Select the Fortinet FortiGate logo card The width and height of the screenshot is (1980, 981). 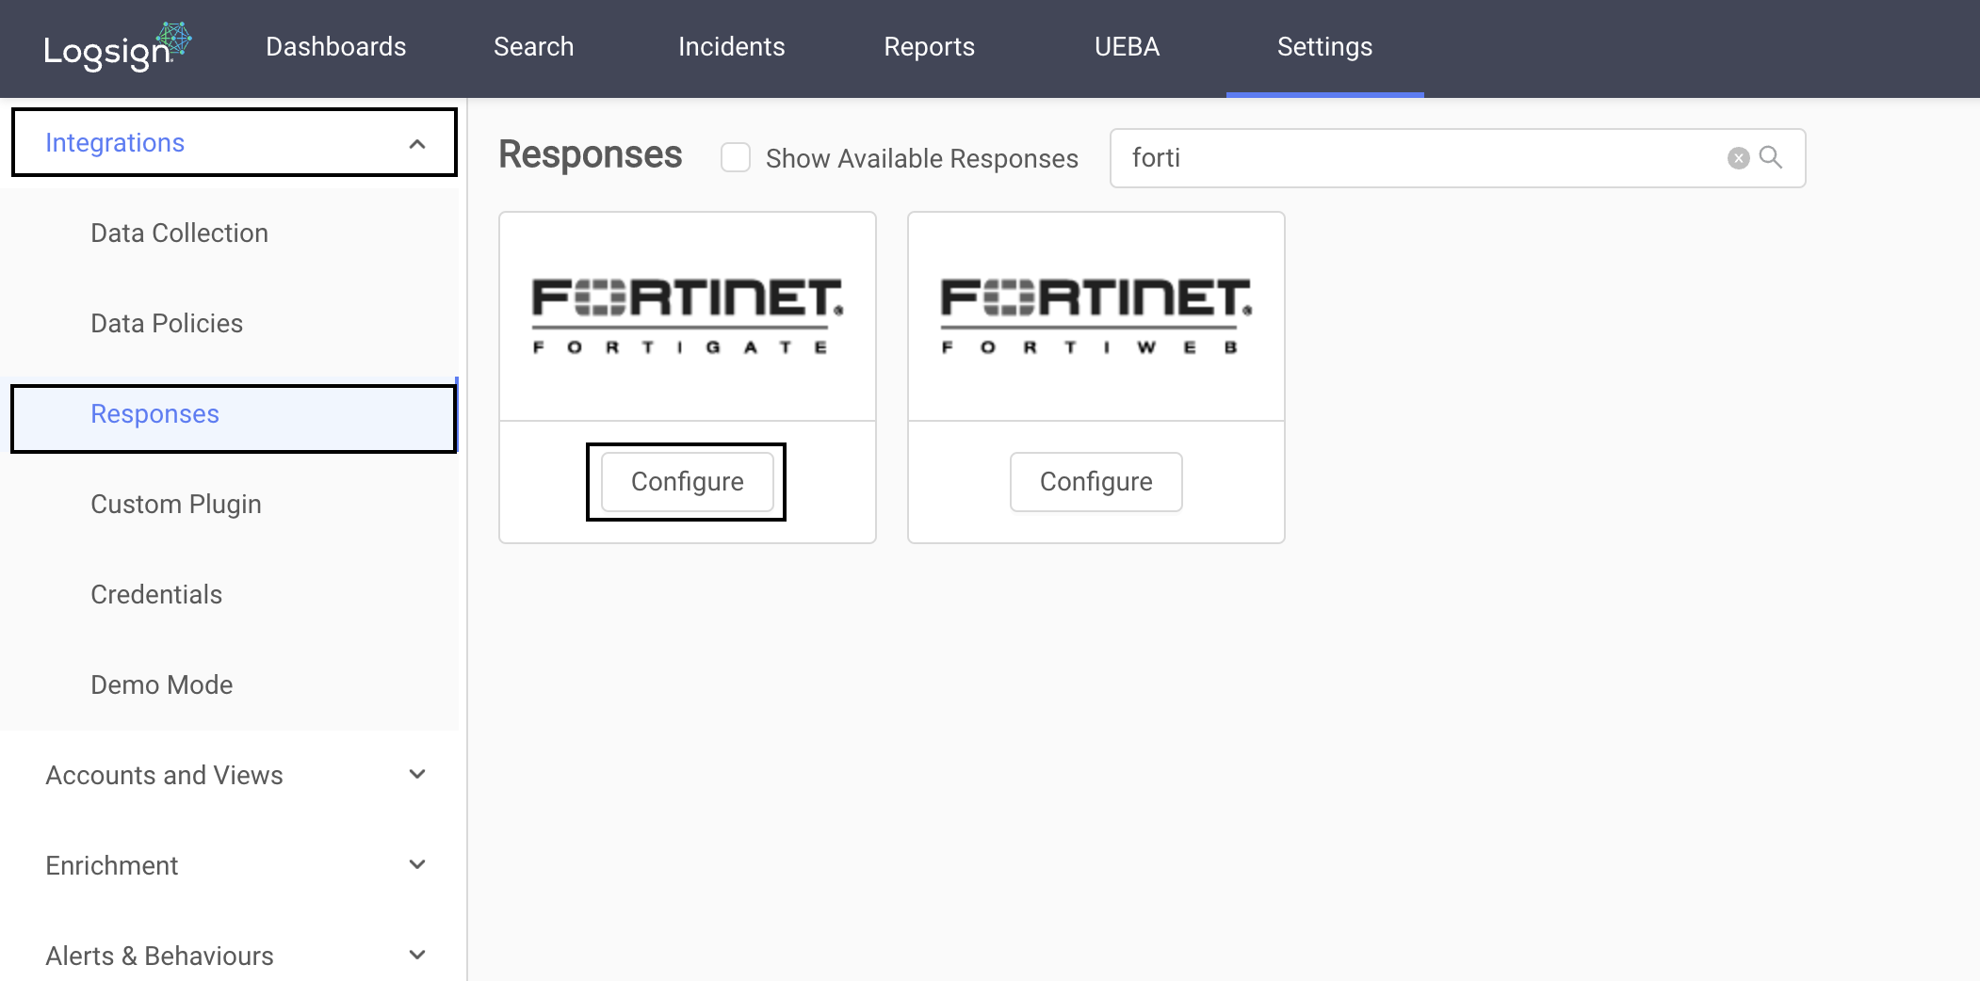[688, 316]
